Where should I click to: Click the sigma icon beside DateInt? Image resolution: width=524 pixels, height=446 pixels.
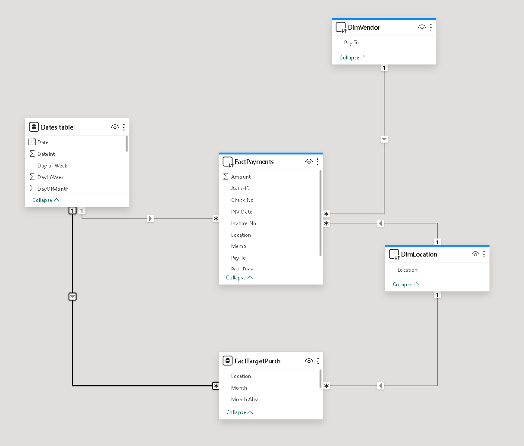32,154
